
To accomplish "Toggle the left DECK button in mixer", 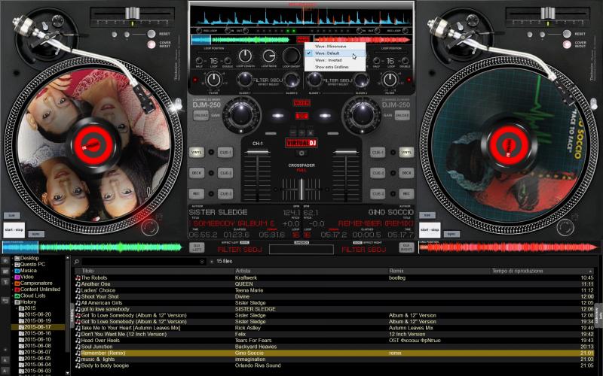I will [x=197, y=173].
